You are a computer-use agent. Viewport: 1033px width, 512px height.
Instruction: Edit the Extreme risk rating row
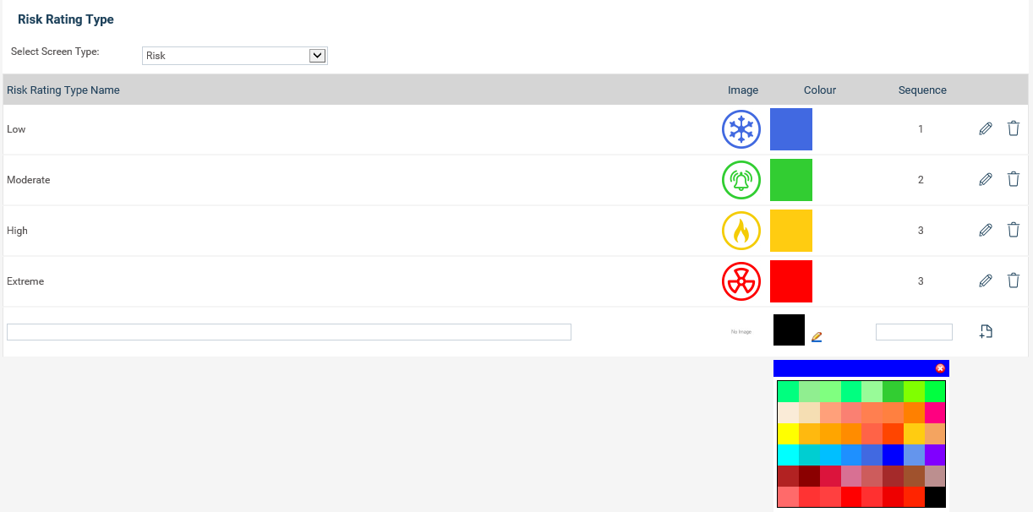[x=985, y=281]
